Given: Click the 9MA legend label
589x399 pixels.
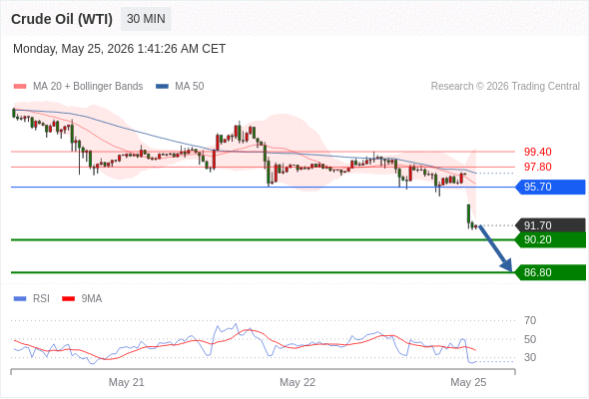Looking at the screenshot, I should [x=92, y=299].
